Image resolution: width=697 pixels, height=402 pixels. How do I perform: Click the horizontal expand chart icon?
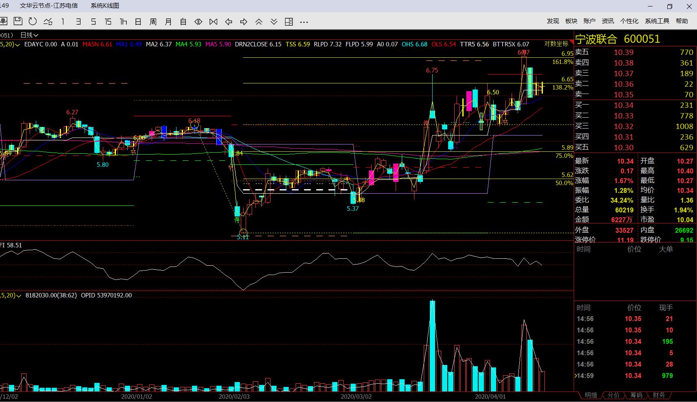[x=198, y=22]
